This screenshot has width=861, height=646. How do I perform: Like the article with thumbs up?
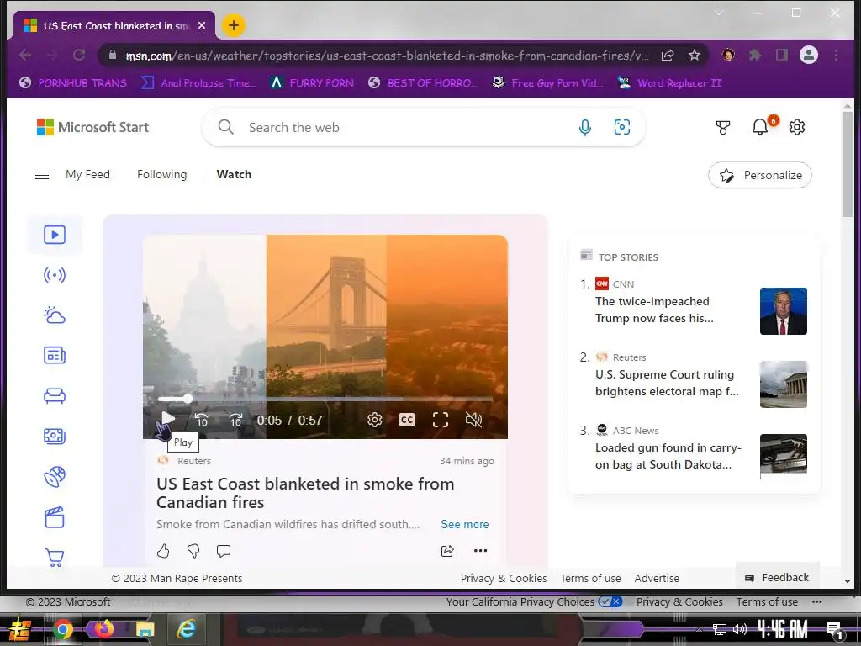(163, 551)
